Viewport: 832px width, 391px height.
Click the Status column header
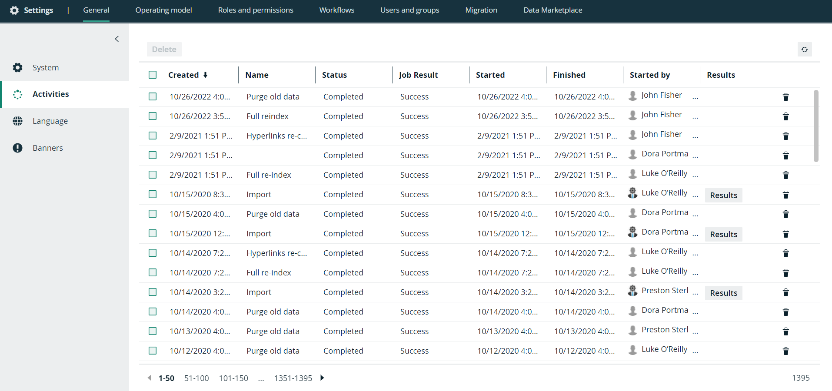[x=334, y=75]
